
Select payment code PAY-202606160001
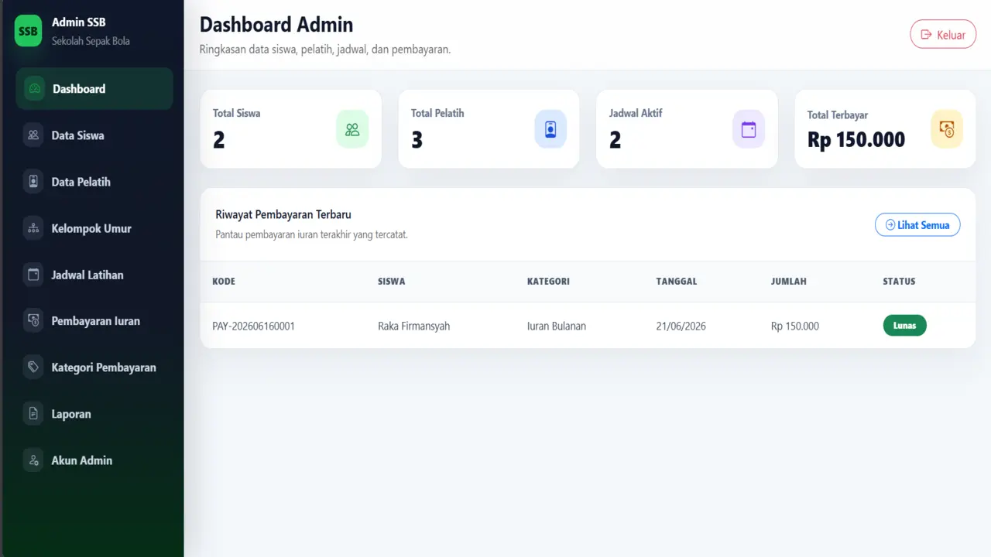tap(253, 326)
